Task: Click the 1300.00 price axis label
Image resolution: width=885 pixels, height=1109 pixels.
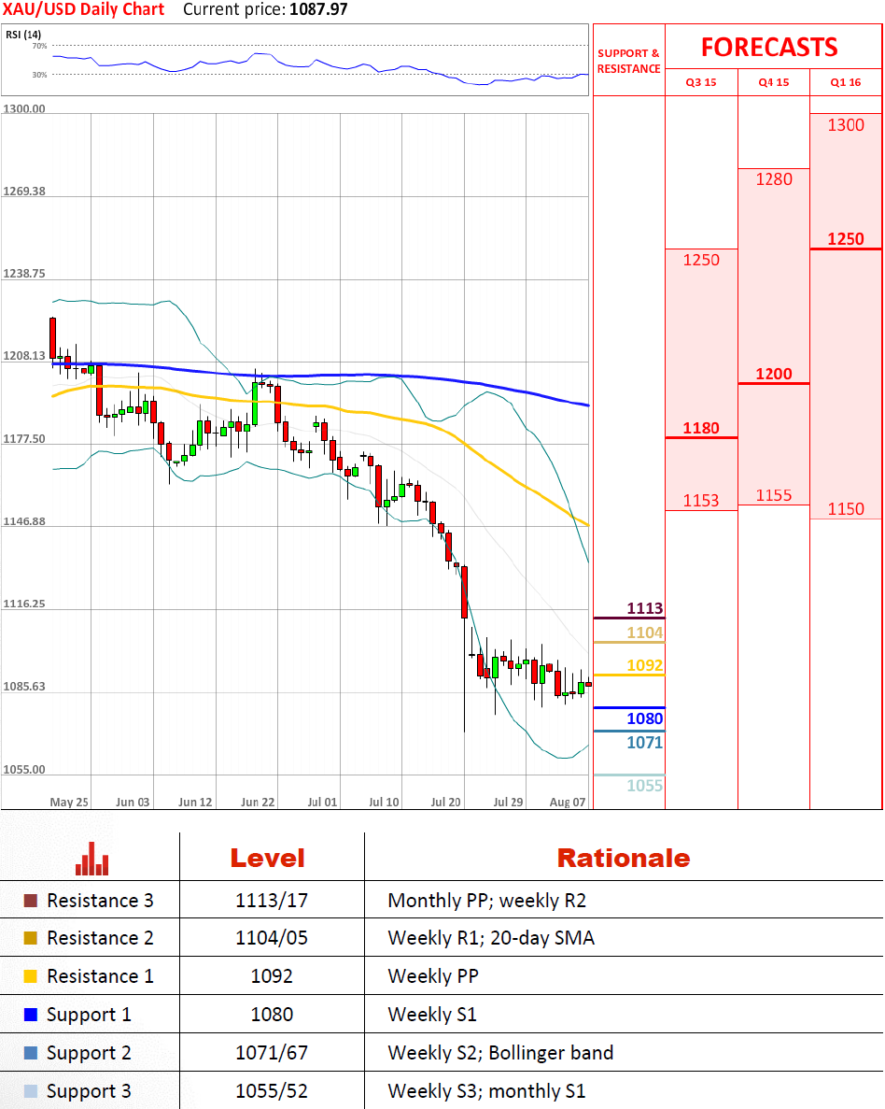Action: click(x=24, y=109)
